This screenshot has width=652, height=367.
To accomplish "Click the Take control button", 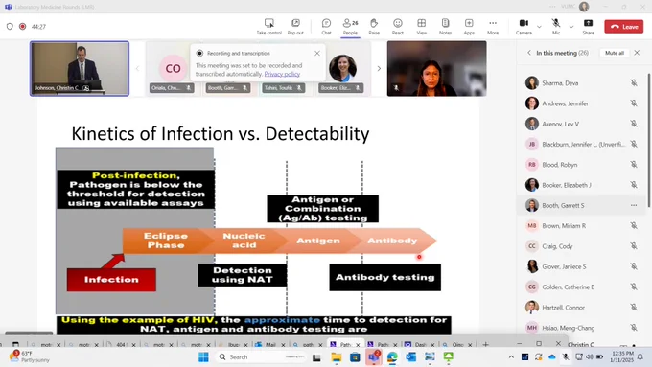I will (x=269, y=27).
